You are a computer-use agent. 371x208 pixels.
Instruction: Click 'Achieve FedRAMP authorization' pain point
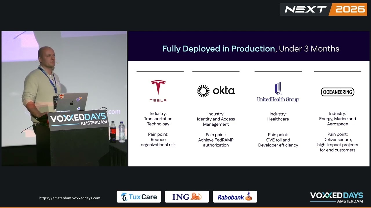click(216, 142)
